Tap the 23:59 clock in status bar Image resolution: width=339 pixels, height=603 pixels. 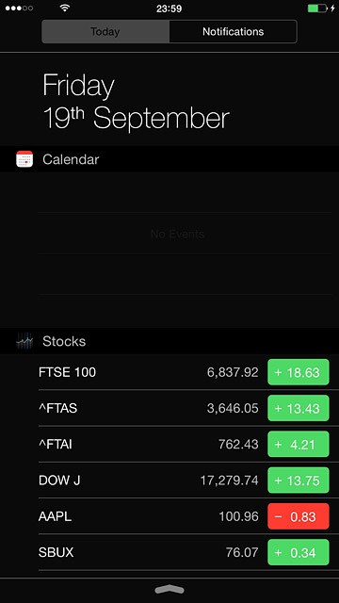click(169, 8)
